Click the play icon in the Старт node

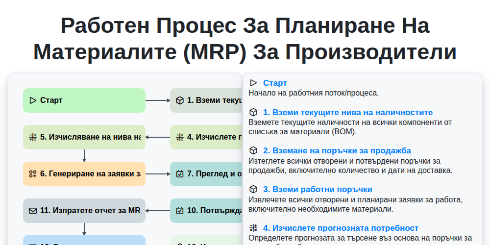click(33, 100)
